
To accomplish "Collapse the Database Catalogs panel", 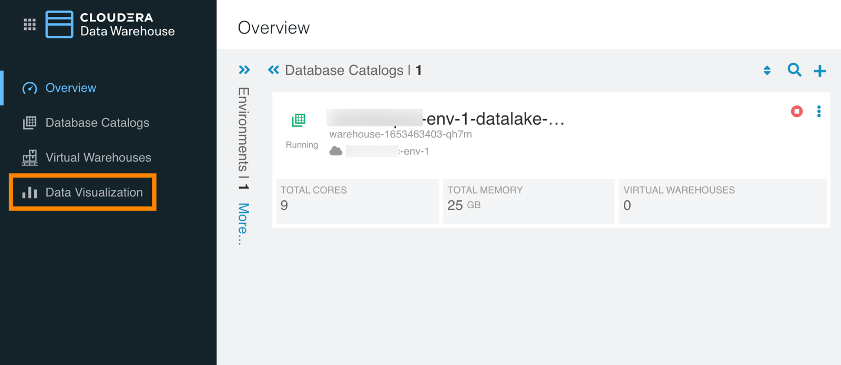I will pyautogui.click(x=273, y=70).
